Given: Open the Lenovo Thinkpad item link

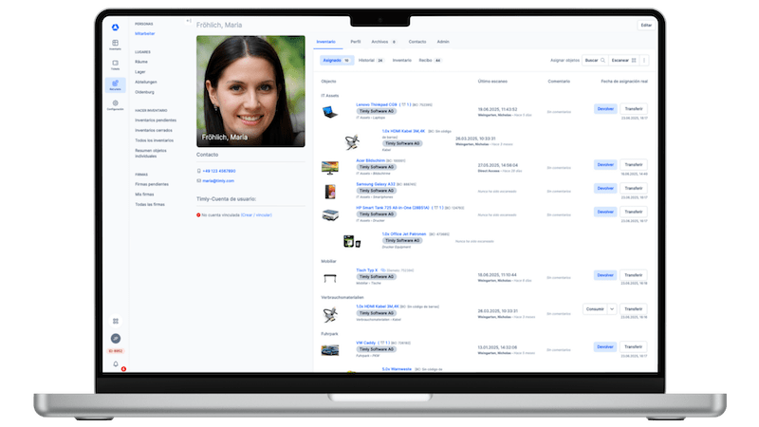Looking at the screenshot, I should [x=377, y=104].
